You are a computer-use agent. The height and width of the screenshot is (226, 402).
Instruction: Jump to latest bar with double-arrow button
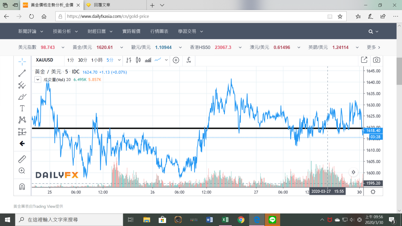(x=353, y=172)
